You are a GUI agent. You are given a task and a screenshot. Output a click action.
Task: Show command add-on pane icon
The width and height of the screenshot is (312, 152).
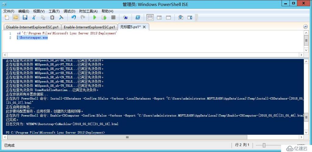tap(190, 17)
